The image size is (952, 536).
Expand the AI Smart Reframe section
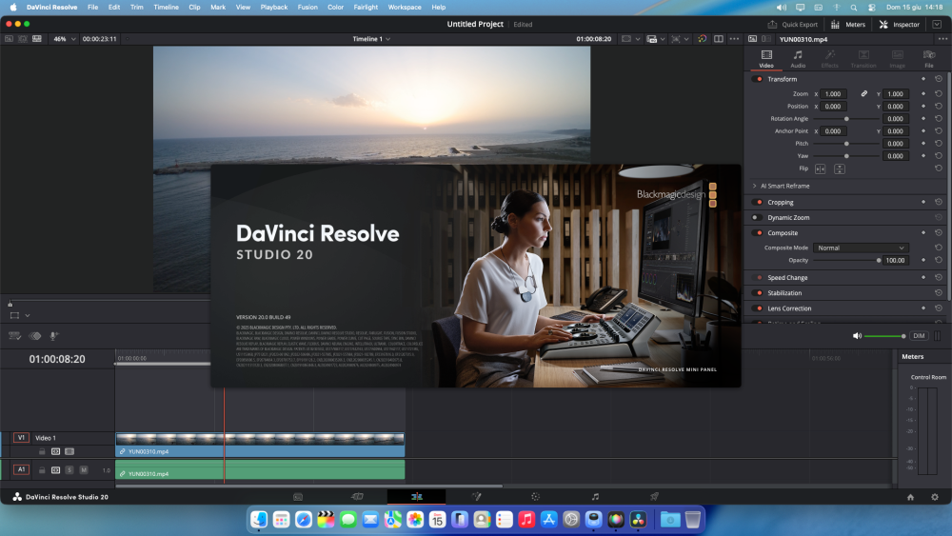click(x=755, y=186)
